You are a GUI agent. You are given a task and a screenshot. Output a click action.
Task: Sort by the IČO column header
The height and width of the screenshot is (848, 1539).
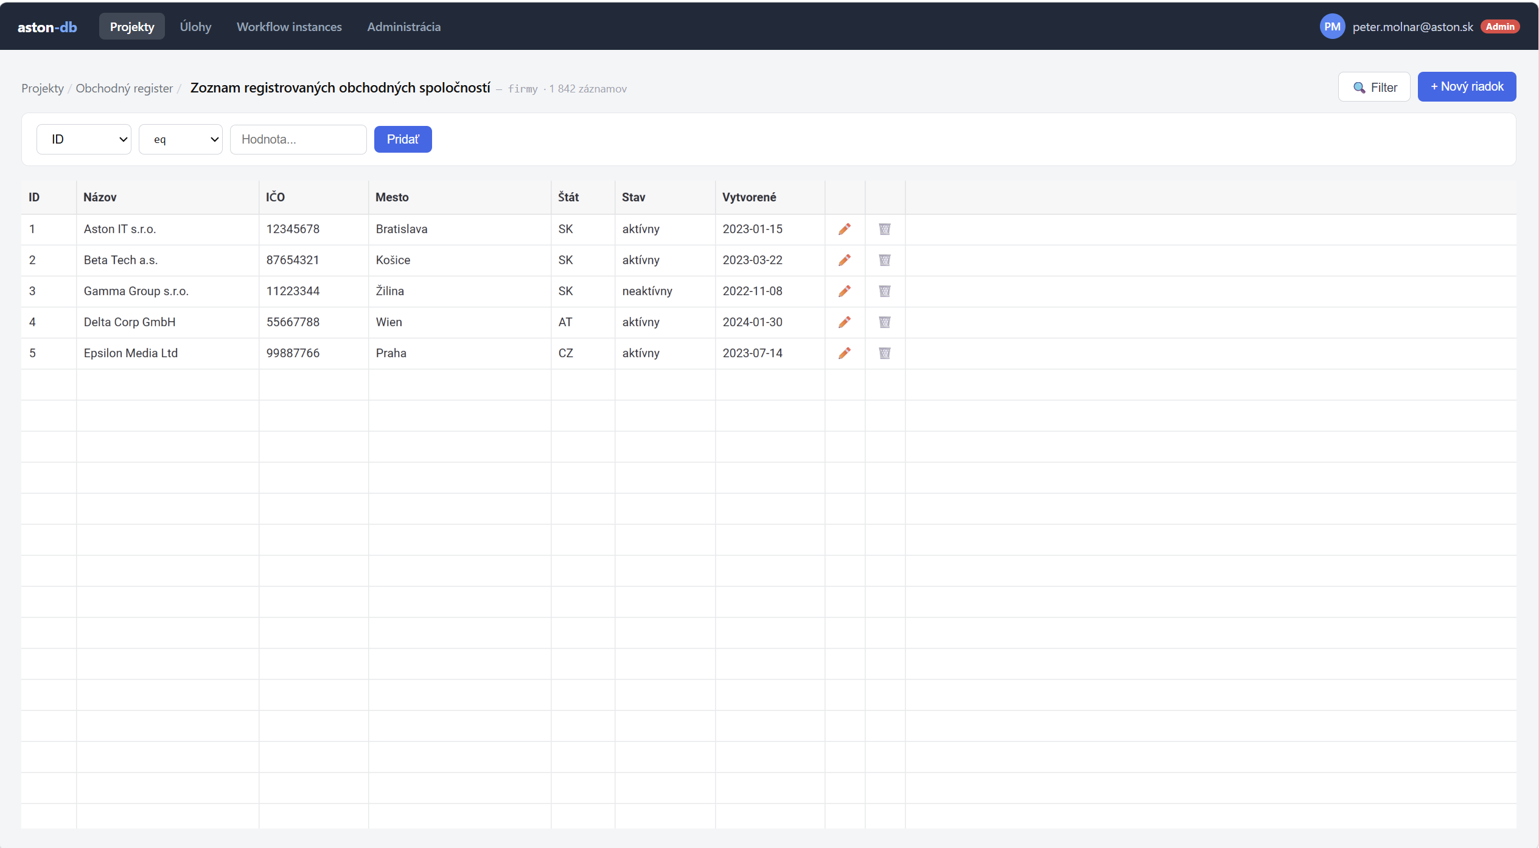[x=313, y=197]
